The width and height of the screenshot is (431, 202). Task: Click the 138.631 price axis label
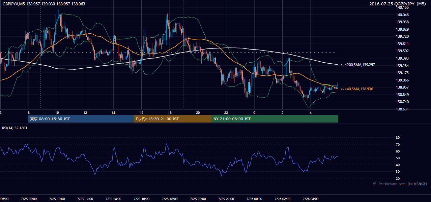(402, 109)
